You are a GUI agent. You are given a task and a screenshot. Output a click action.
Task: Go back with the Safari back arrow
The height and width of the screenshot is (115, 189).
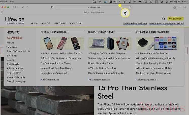[23, 7]
